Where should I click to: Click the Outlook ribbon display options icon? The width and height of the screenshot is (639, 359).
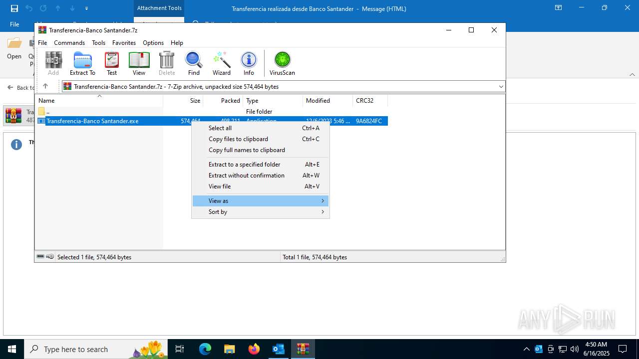tap(559, 8)
